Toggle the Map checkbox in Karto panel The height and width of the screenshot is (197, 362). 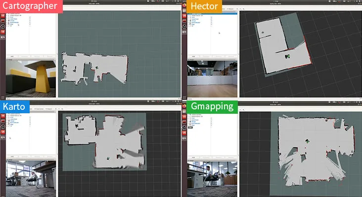(30, 125)
